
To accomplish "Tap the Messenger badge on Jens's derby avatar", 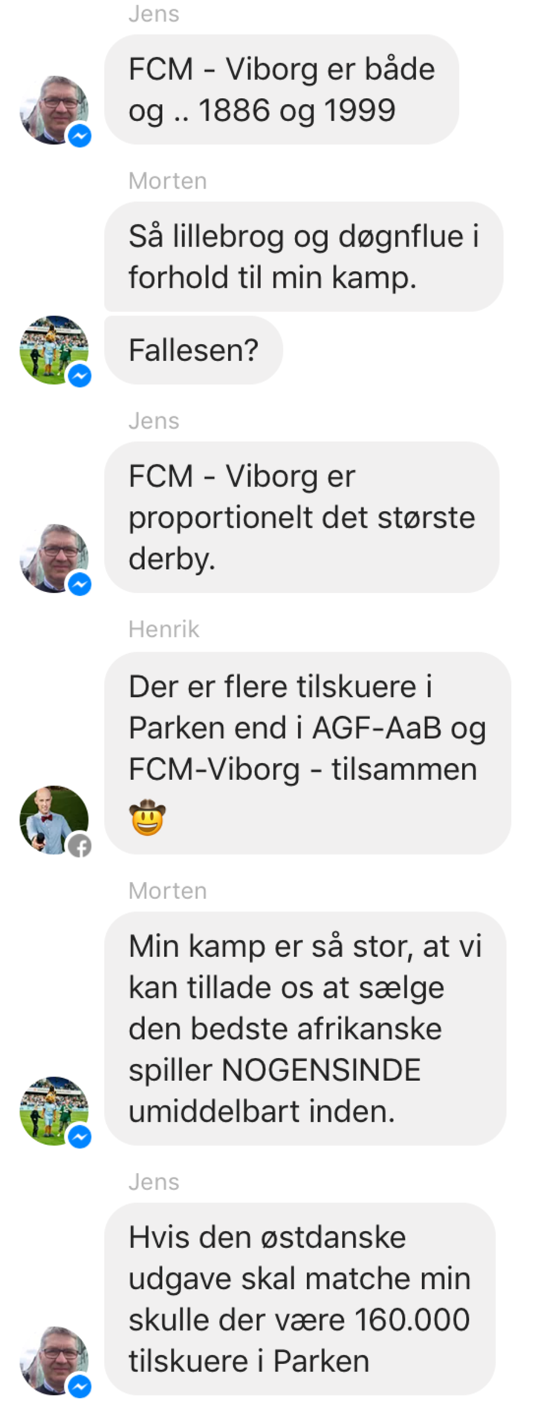I will click(80, 584).
